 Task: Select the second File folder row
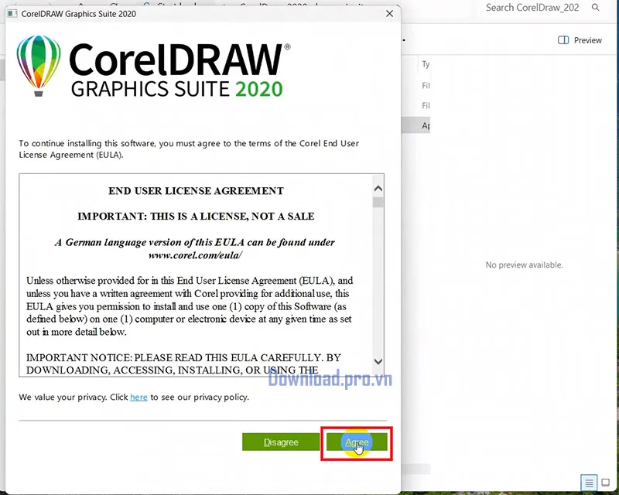pyautogui.click(x=425, y=105)
